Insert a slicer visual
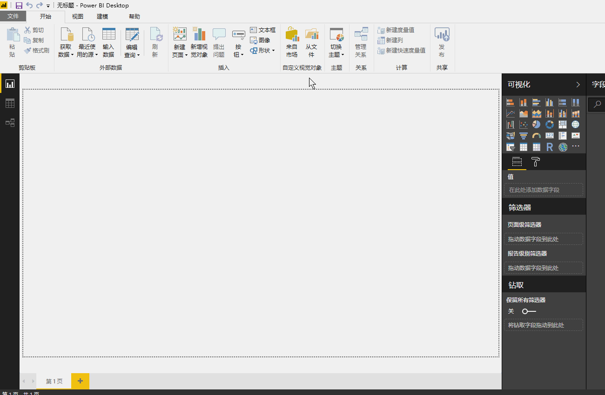 (511, 147)
